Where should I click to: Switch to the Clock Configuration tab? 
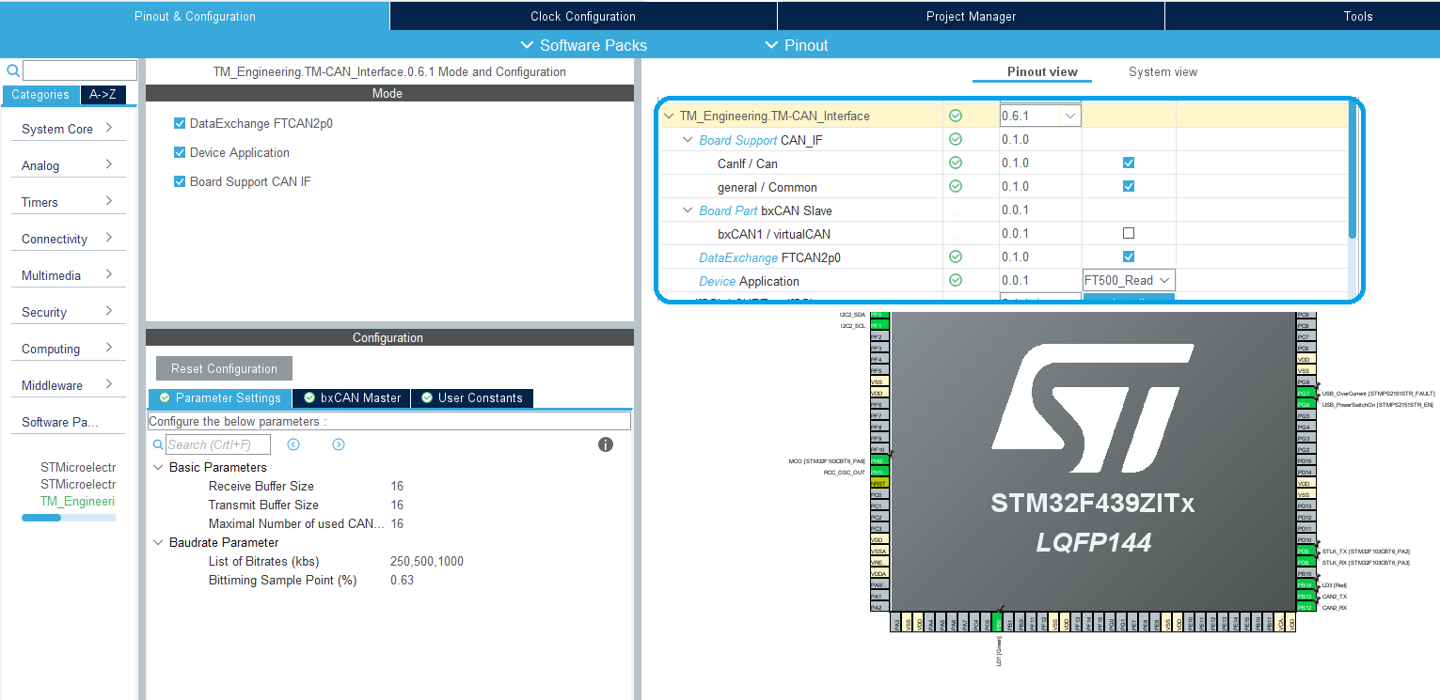583,16
